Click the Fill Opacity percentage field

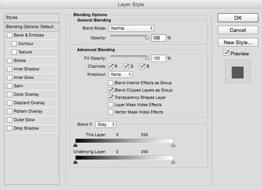pos(159,58)
